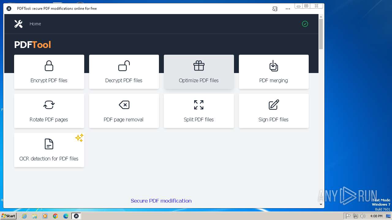
Task: Click the OCR detection document icon
Action: (x=49, y=144)
